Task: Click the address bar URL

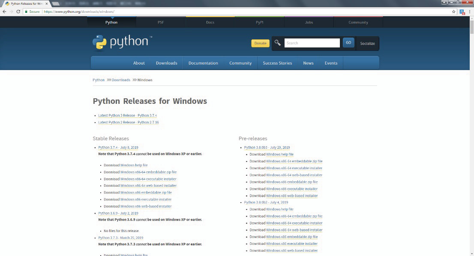Action: 79,12
